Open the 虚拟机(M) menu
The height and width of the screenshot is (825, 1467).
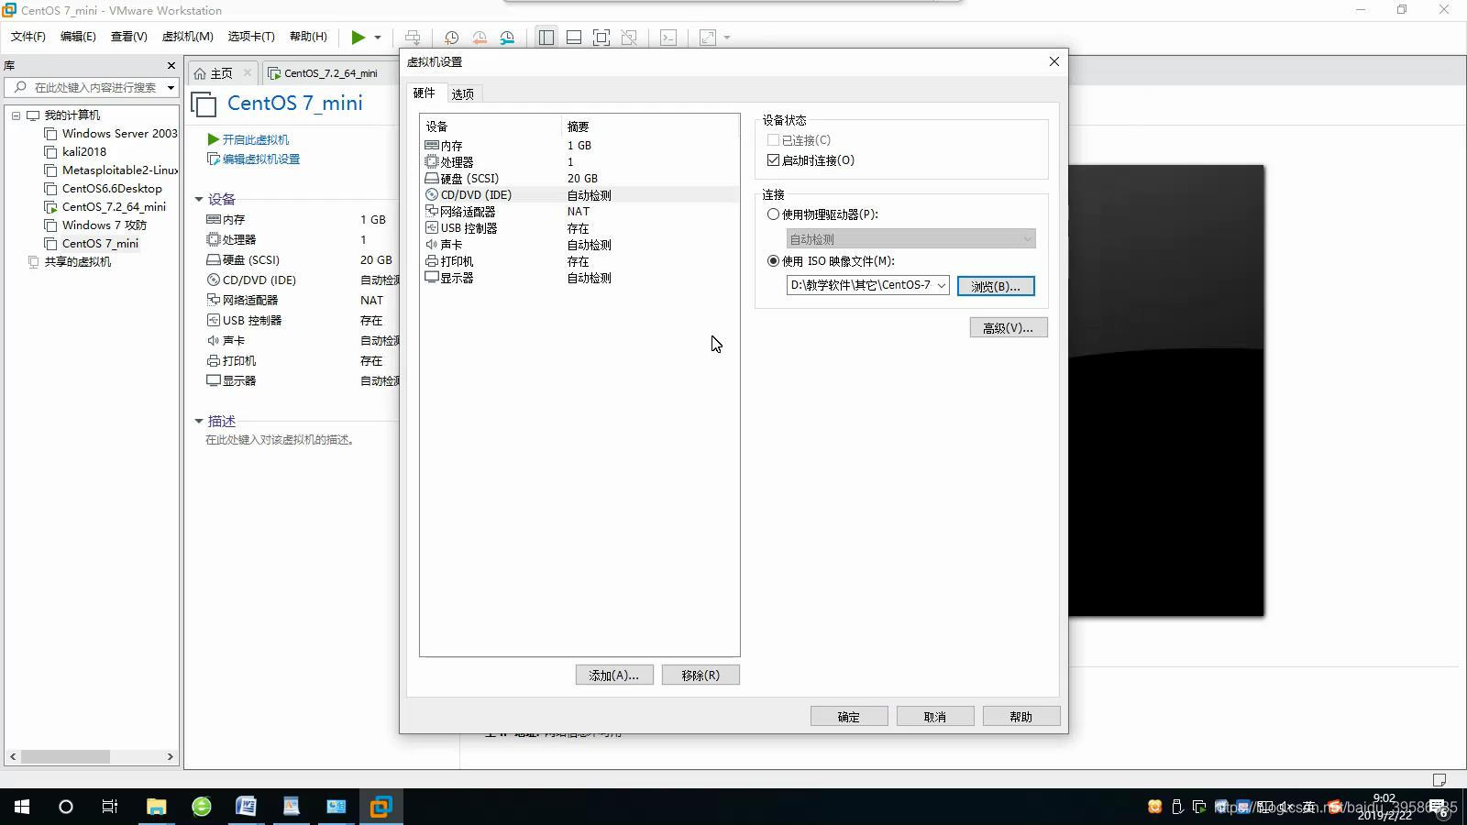(x=187, y=37)
